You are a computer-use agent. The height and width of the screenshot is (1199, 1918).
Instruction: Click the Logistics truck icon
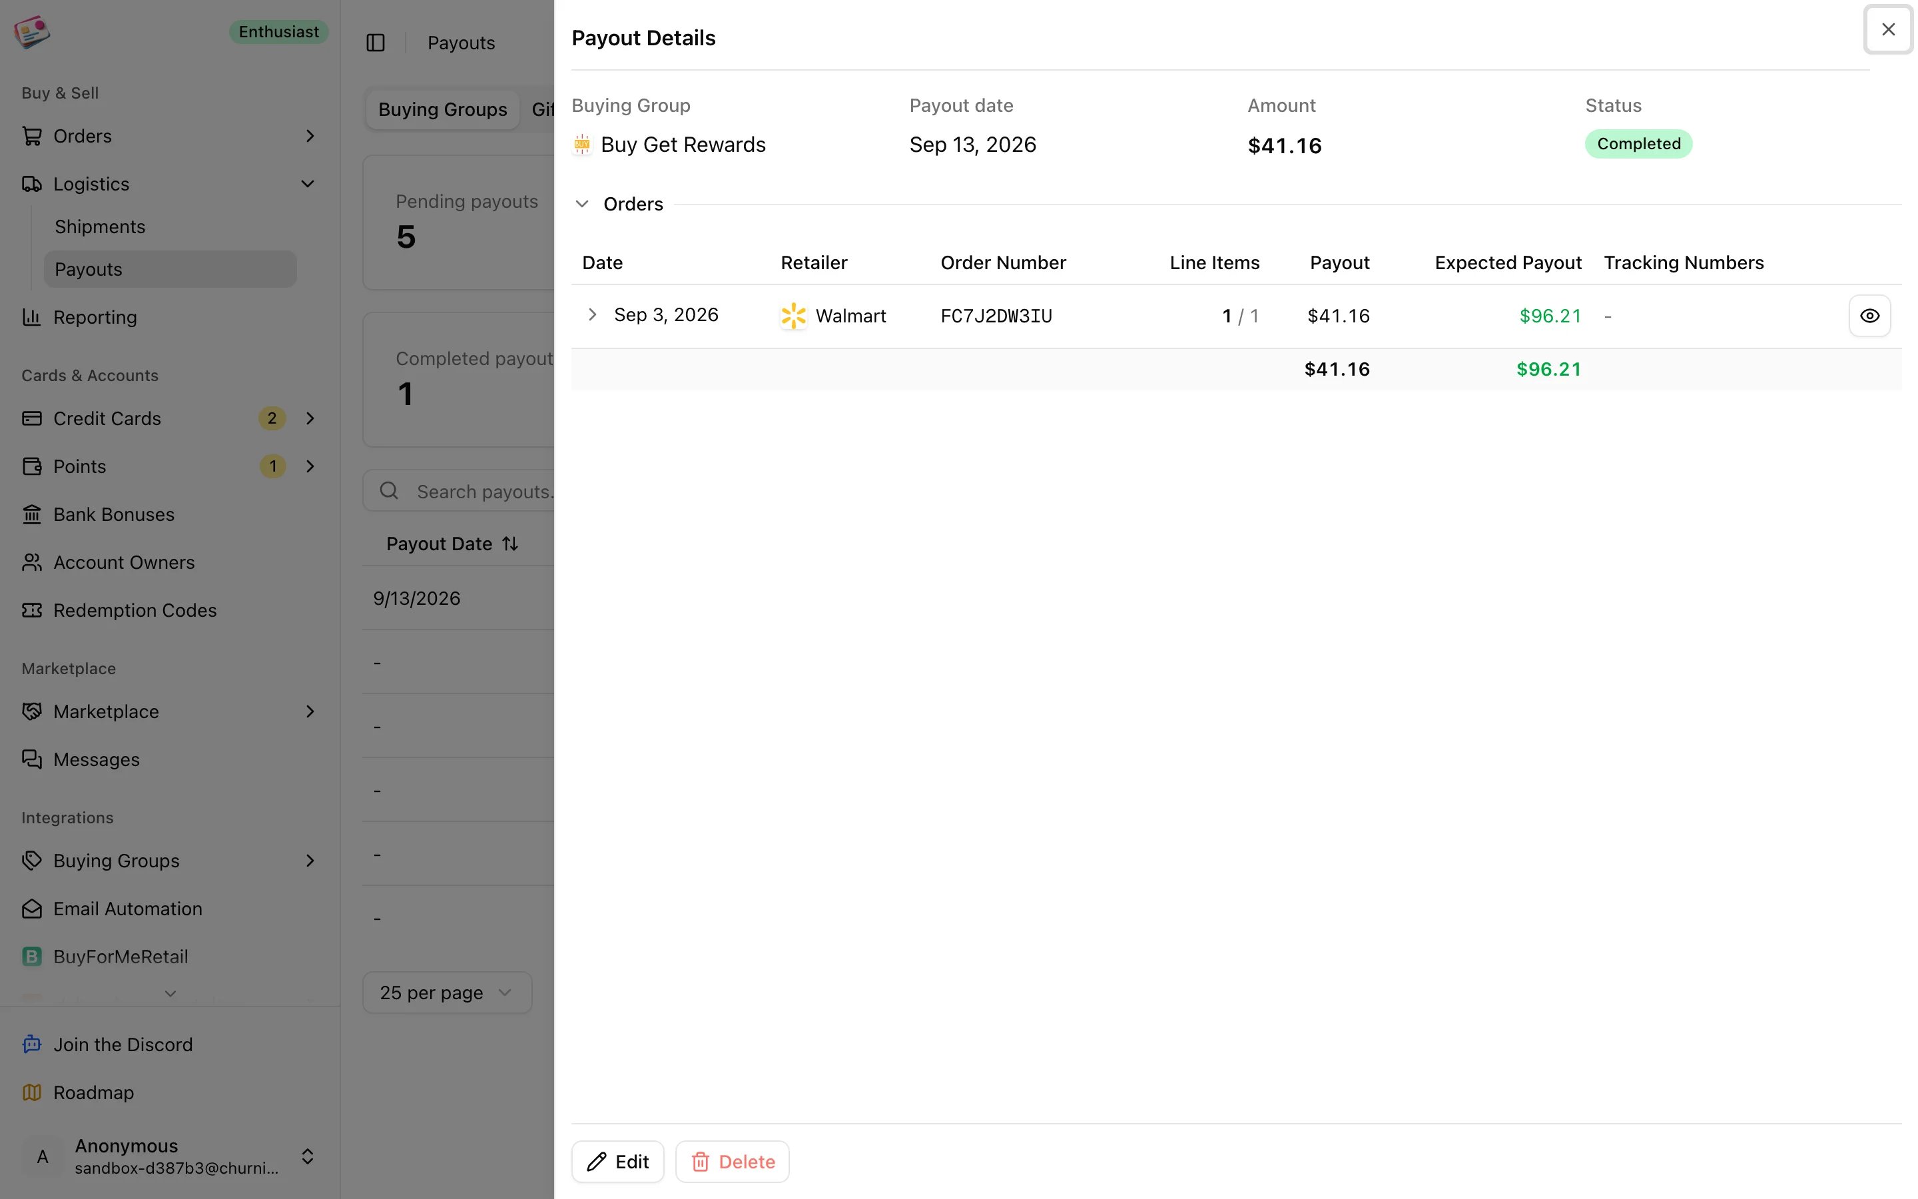pos(32,184)
